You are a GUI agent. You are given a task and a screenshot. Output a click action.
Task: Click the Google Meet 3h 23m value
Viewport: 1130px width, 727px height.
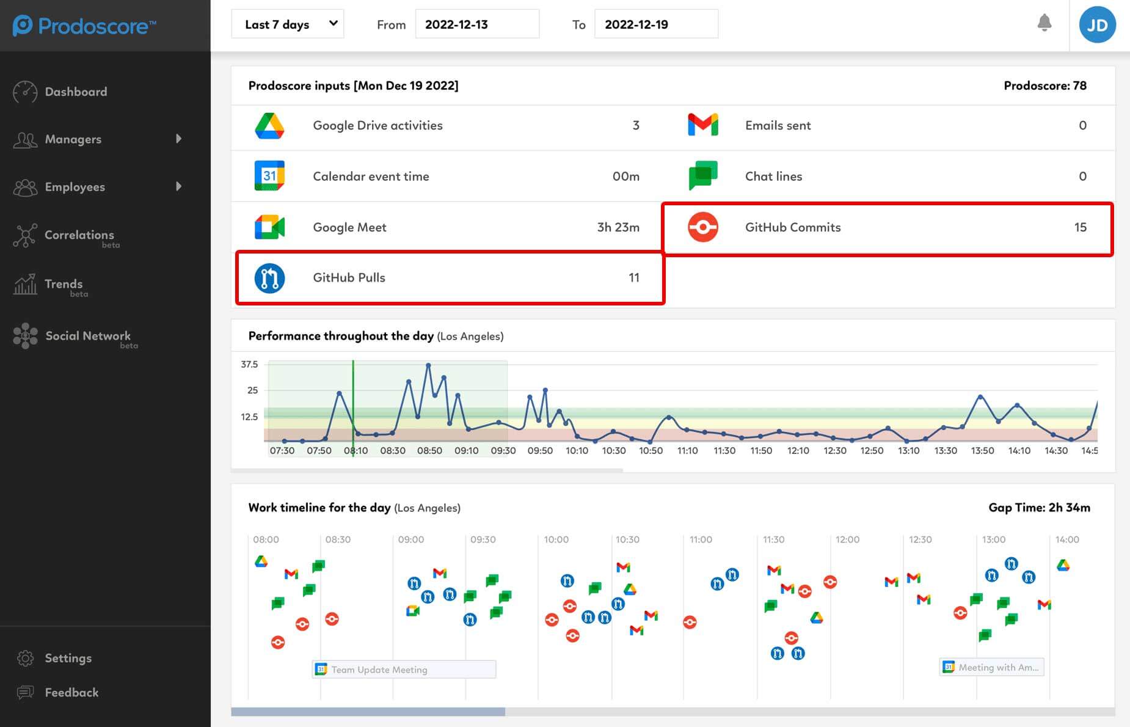(618, 227)
